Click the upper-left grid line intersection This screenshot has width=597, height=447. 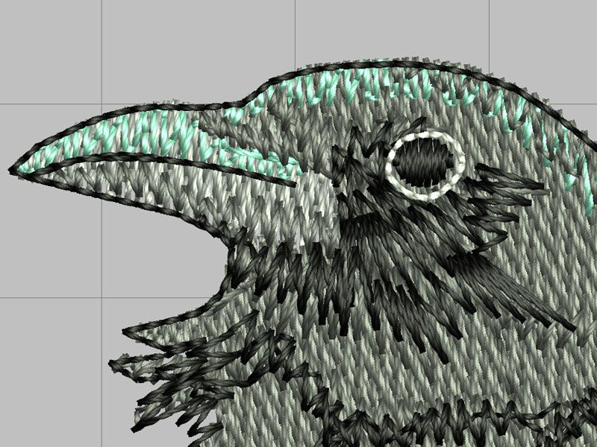tap(101, 103)
